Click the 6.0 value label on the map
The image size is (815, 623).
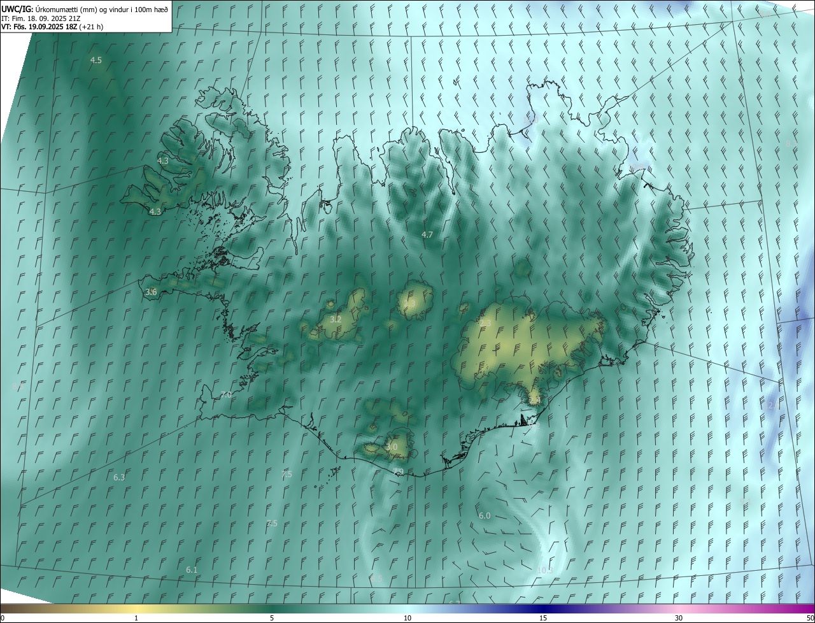[x=485, y=515]
